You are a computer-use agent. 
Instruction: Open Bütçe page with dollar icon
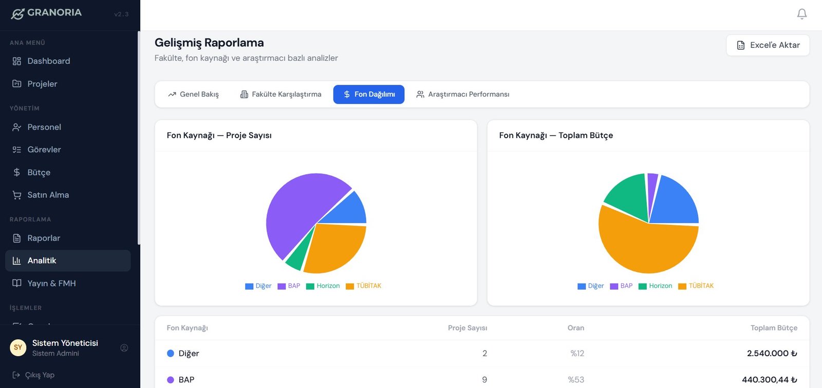pyautogui.click(x=39, y=172)
